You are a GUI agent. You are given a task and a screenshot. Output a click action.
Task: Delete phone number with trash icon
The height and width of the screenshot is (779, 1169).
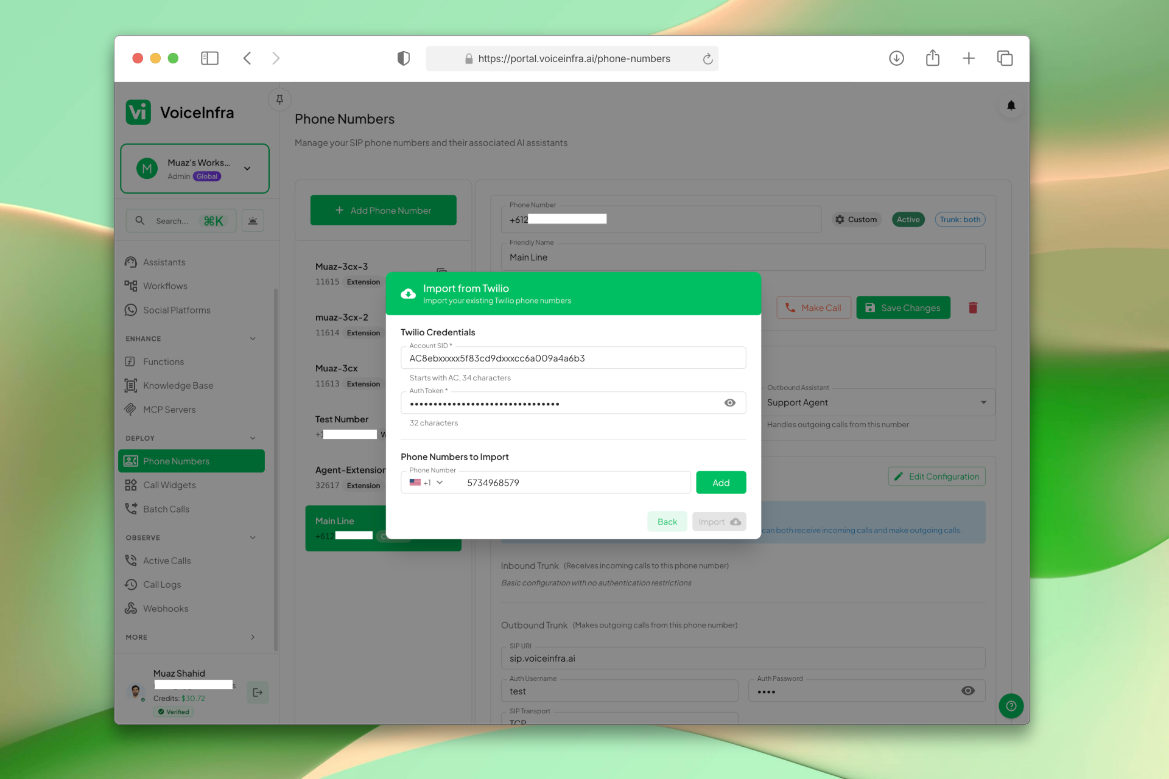click(x=973, y=308)
